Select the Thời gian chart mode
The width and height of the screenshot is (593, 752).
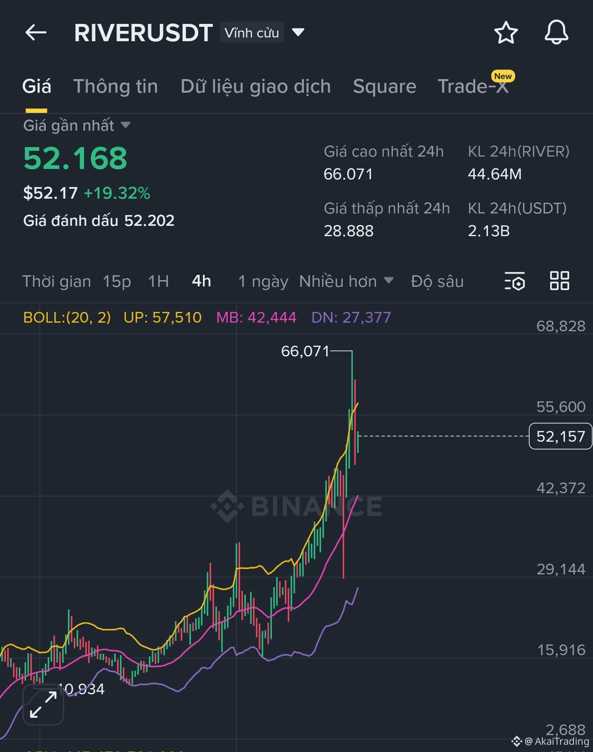[x=56, y=281]
